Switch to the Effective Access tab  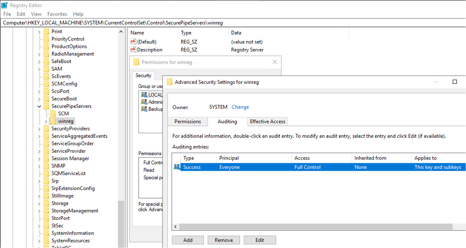(267, 121)
